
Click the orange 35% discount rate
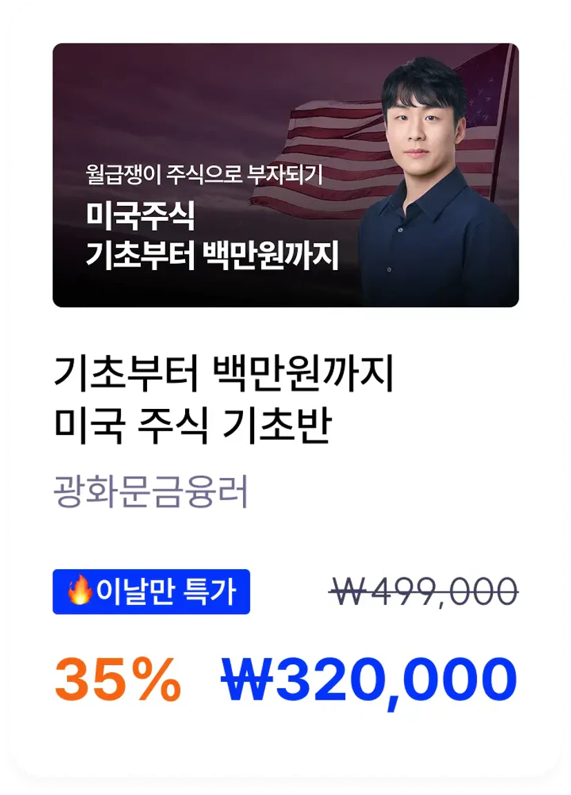coord(117,678)
